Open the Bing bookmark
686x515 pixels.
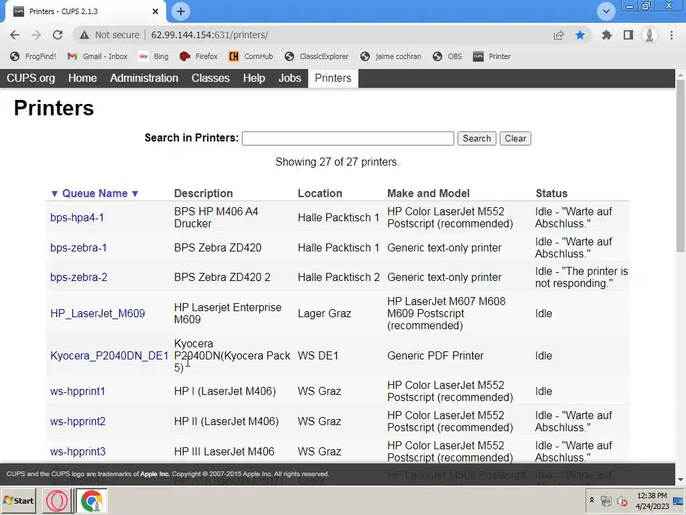pyautogui.click(x=153, y=56)
